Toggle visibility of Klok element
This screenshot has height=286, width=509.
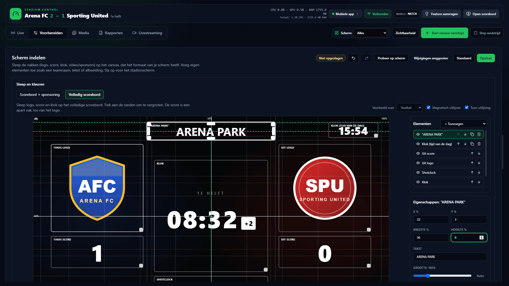(x=418, y=182)
